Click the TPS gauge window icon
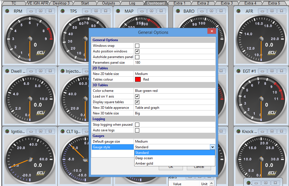The height and width of the screenshot is (186, 289). pyautogui.click(x=63, y=11)
